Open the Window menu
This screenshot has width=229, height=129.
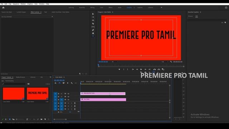pyautogui.click(x=42, y=4)
